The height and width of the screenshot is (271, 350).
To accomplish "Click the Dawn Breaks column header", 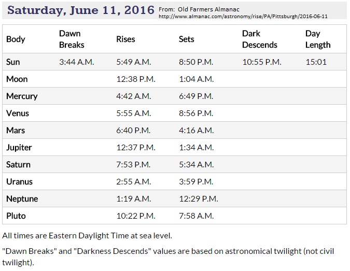I will [72, 39].
